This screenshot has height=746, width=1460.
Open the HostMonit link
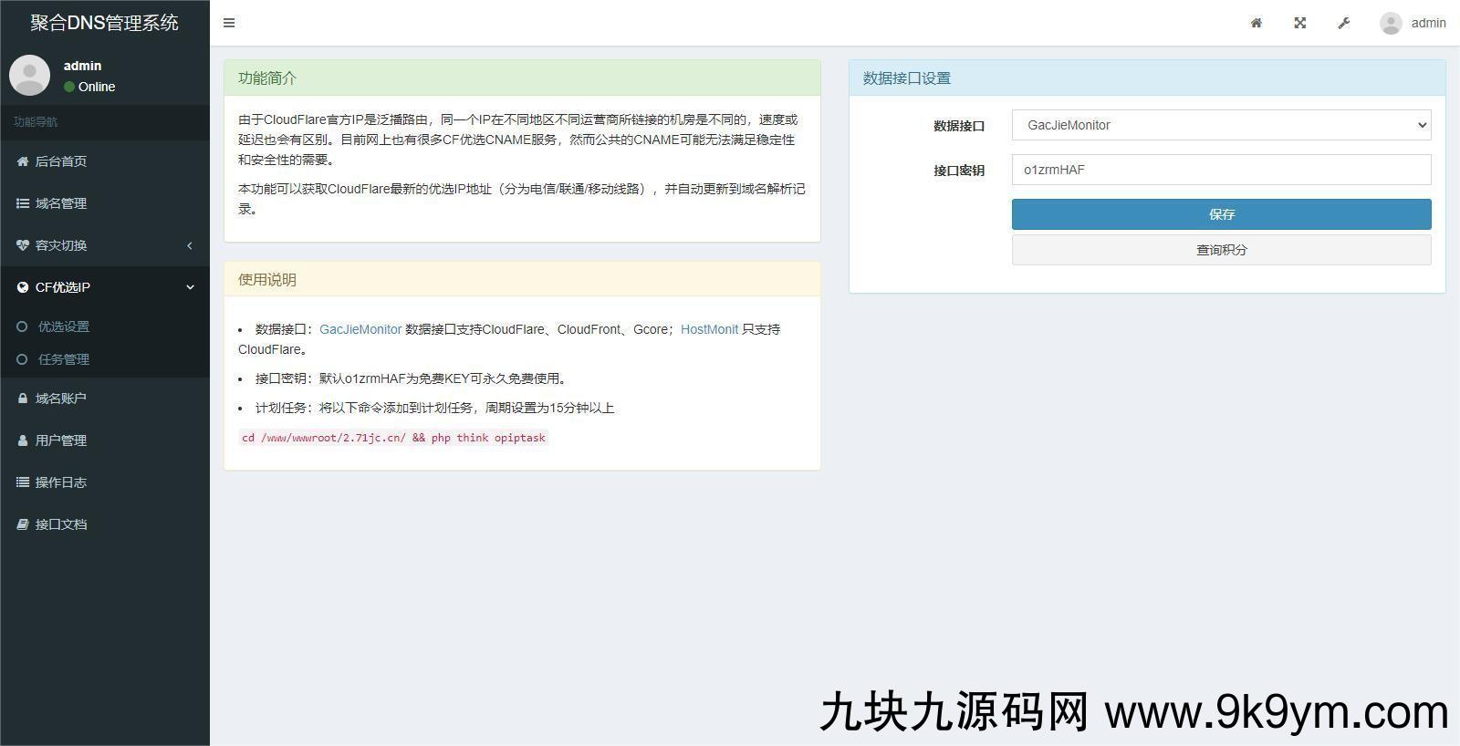[709, 329]
